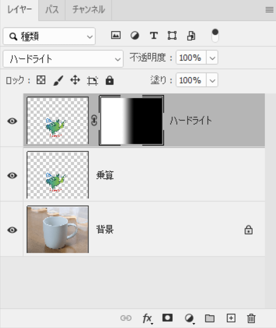Select the 背景 mug image thumbnail
276x328 pixels.
click(58, 229)
